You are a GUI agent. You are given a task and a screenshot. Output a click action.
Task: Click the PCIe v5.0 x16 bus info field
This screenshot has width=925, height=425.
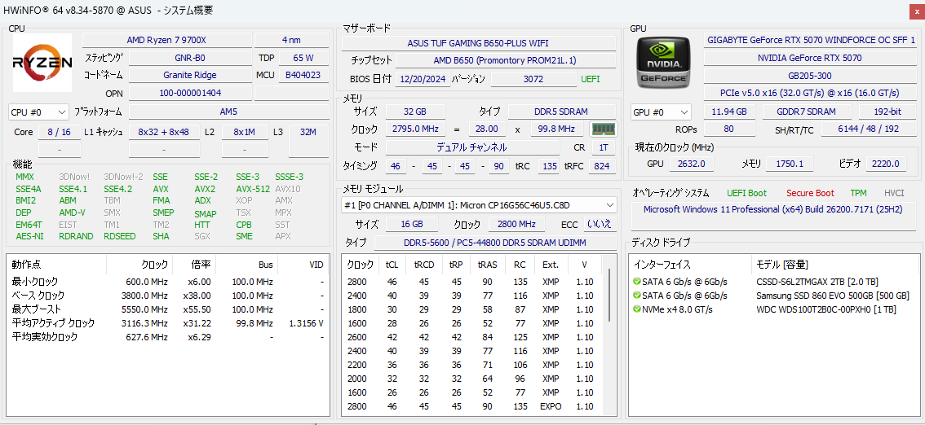coord(811,93)
